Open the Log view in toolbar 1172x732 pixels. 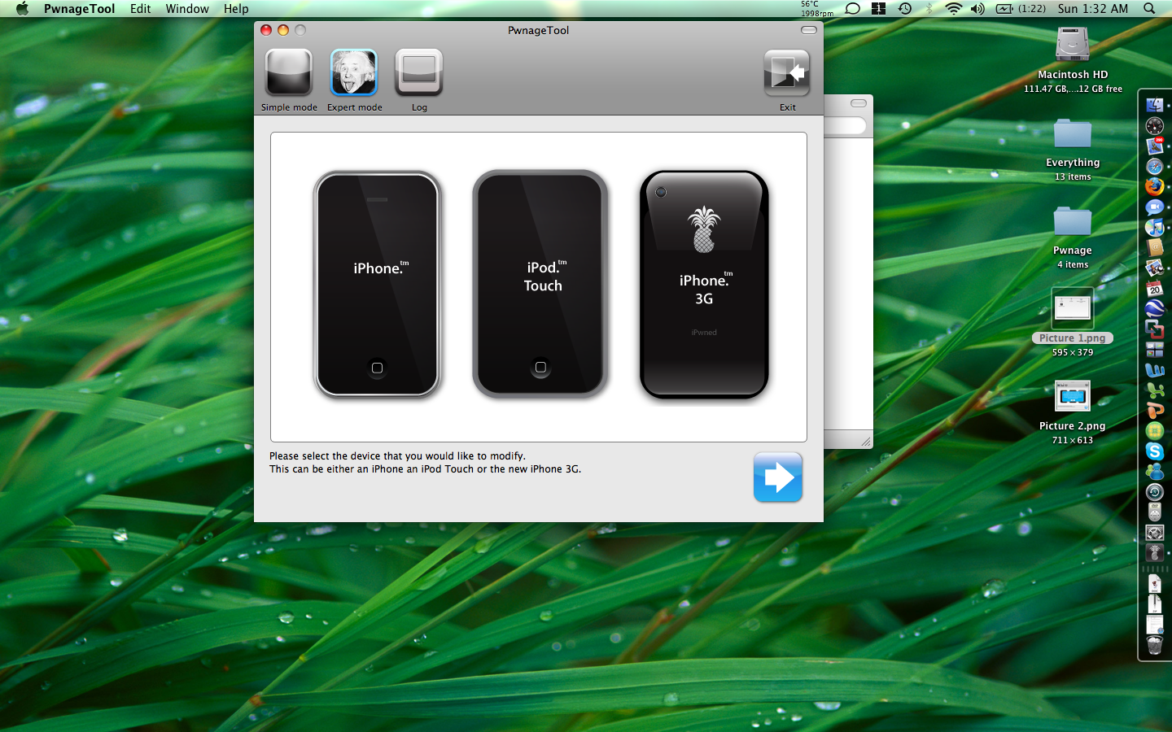419,72
